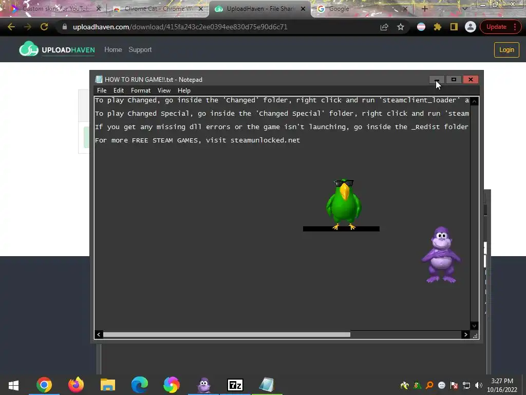Image resolution: width=526 pixels, height=395 pixels.
Task: Click the Notepad window resize grip
Action: click(x=475, y=335)
